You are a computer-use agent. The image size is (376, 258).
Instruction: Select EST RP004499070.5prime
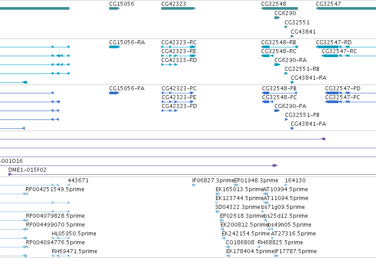coord(55,225)
